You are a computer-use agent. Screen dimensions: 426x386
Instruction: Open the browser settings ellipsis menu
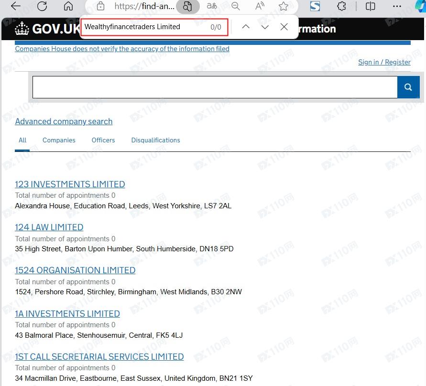(397, 6)
